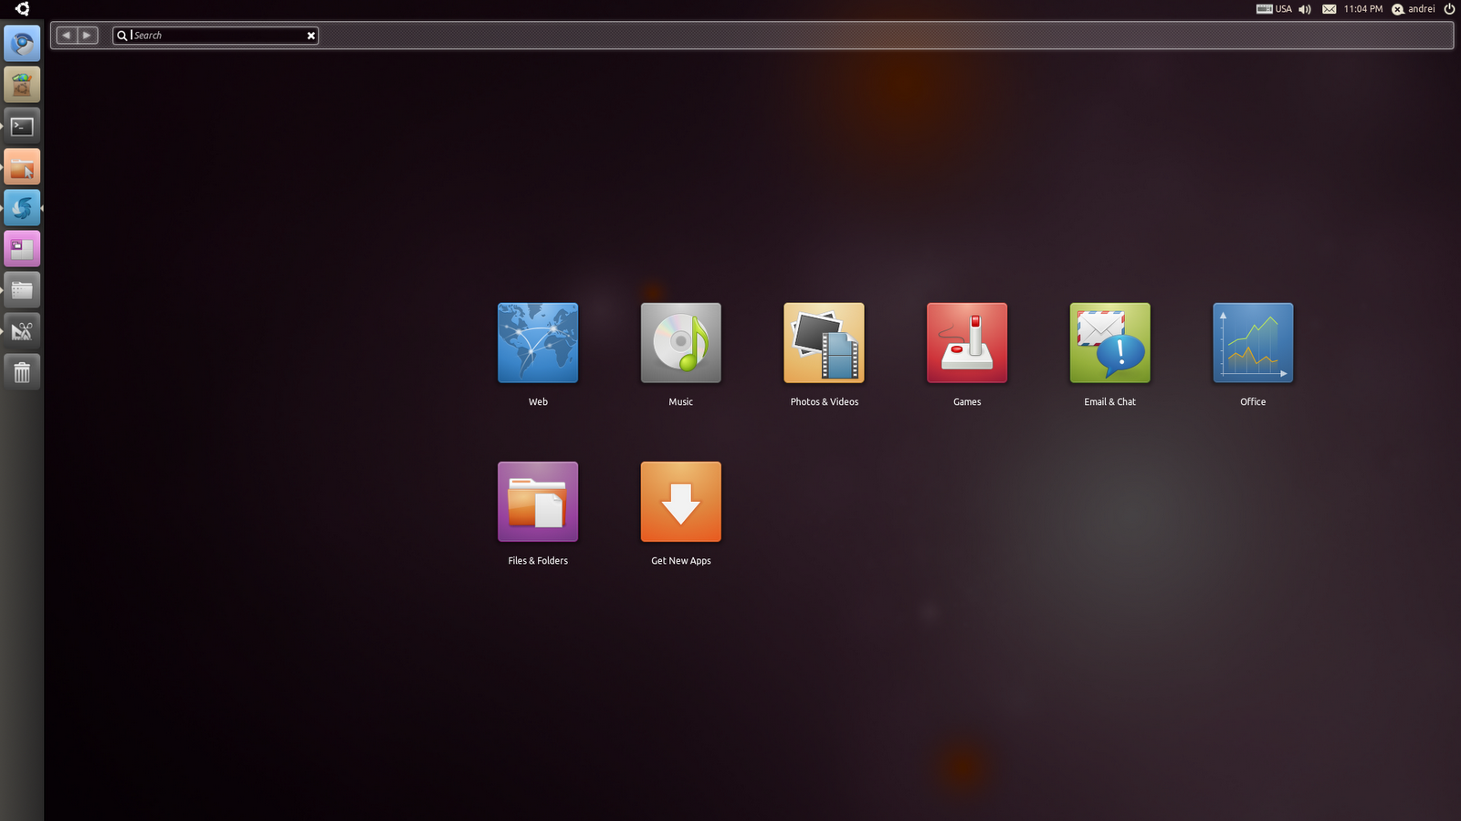Open the Office category
Image resolution: width=1461 pixels, height=821 pixels.
(1253, 343)
